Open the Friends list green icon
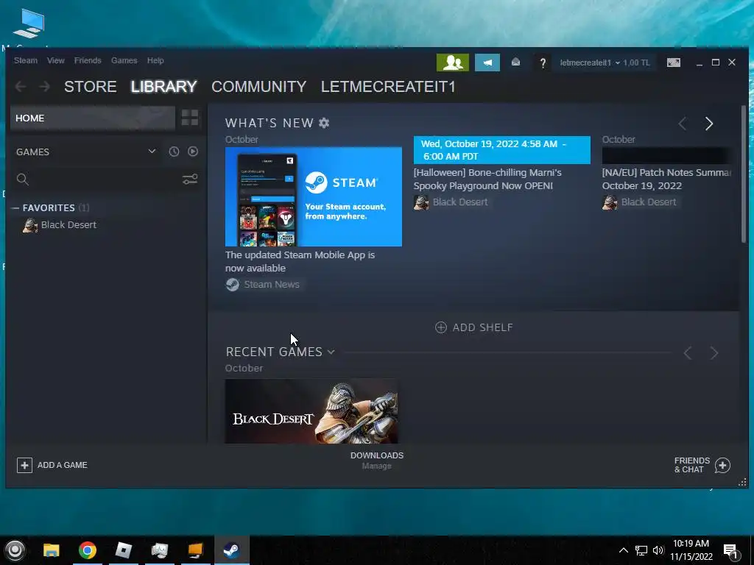This screenshot has width=754, height=565. tap(453, 63)
